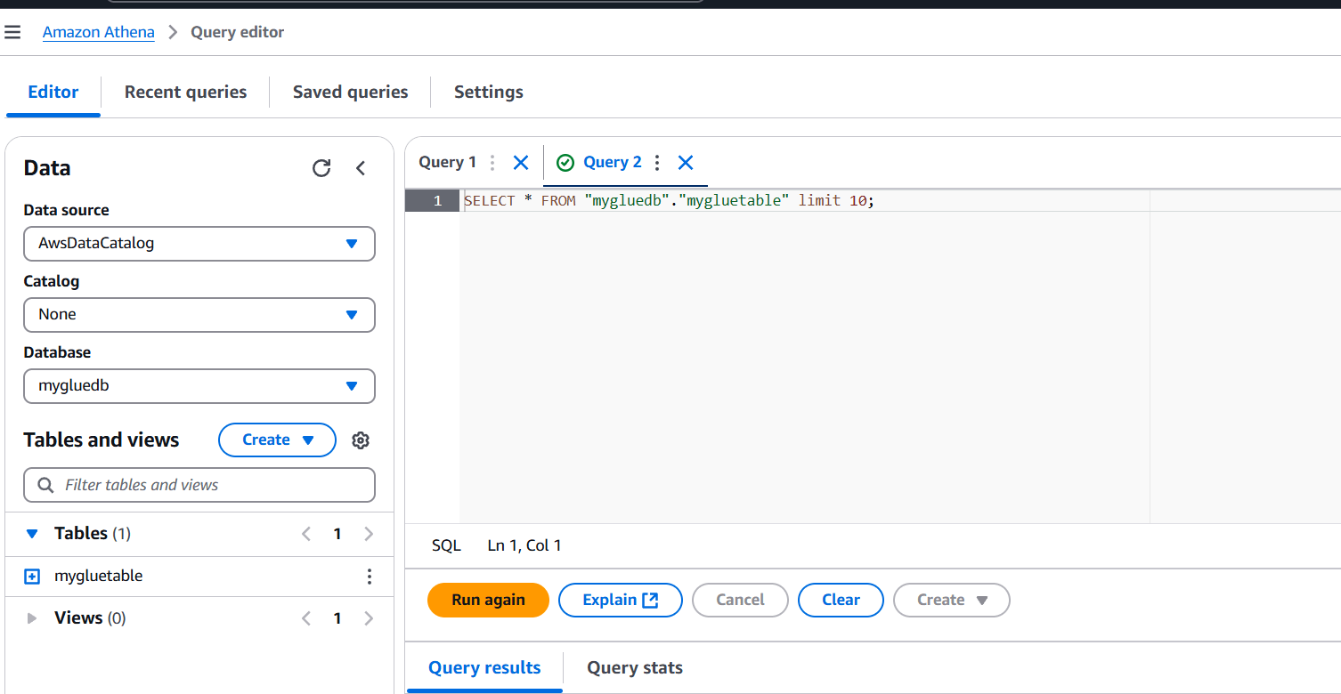This screenshot has width=1341, height=694.
Task: Expand mygluetable columns with plus icon
Action: pyautogui.click(x=32, y=577)
